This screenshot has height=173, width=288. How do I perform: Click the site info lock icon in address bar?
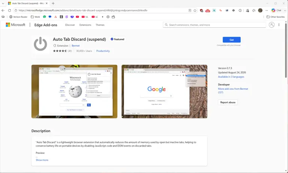[x=16, y=10]
